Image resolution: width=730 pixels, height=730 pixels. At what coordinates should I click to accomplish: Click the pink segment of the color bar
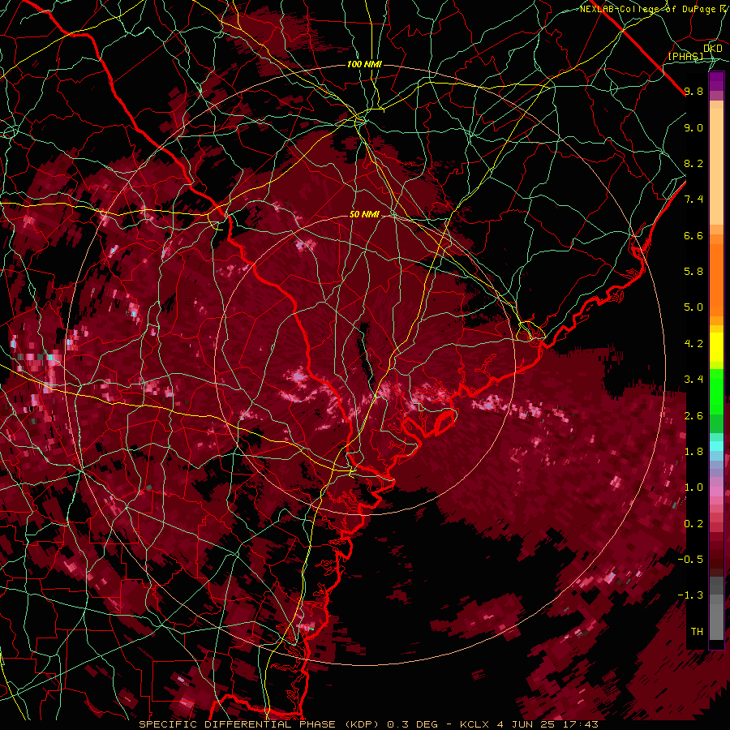[x=716, y=492]
